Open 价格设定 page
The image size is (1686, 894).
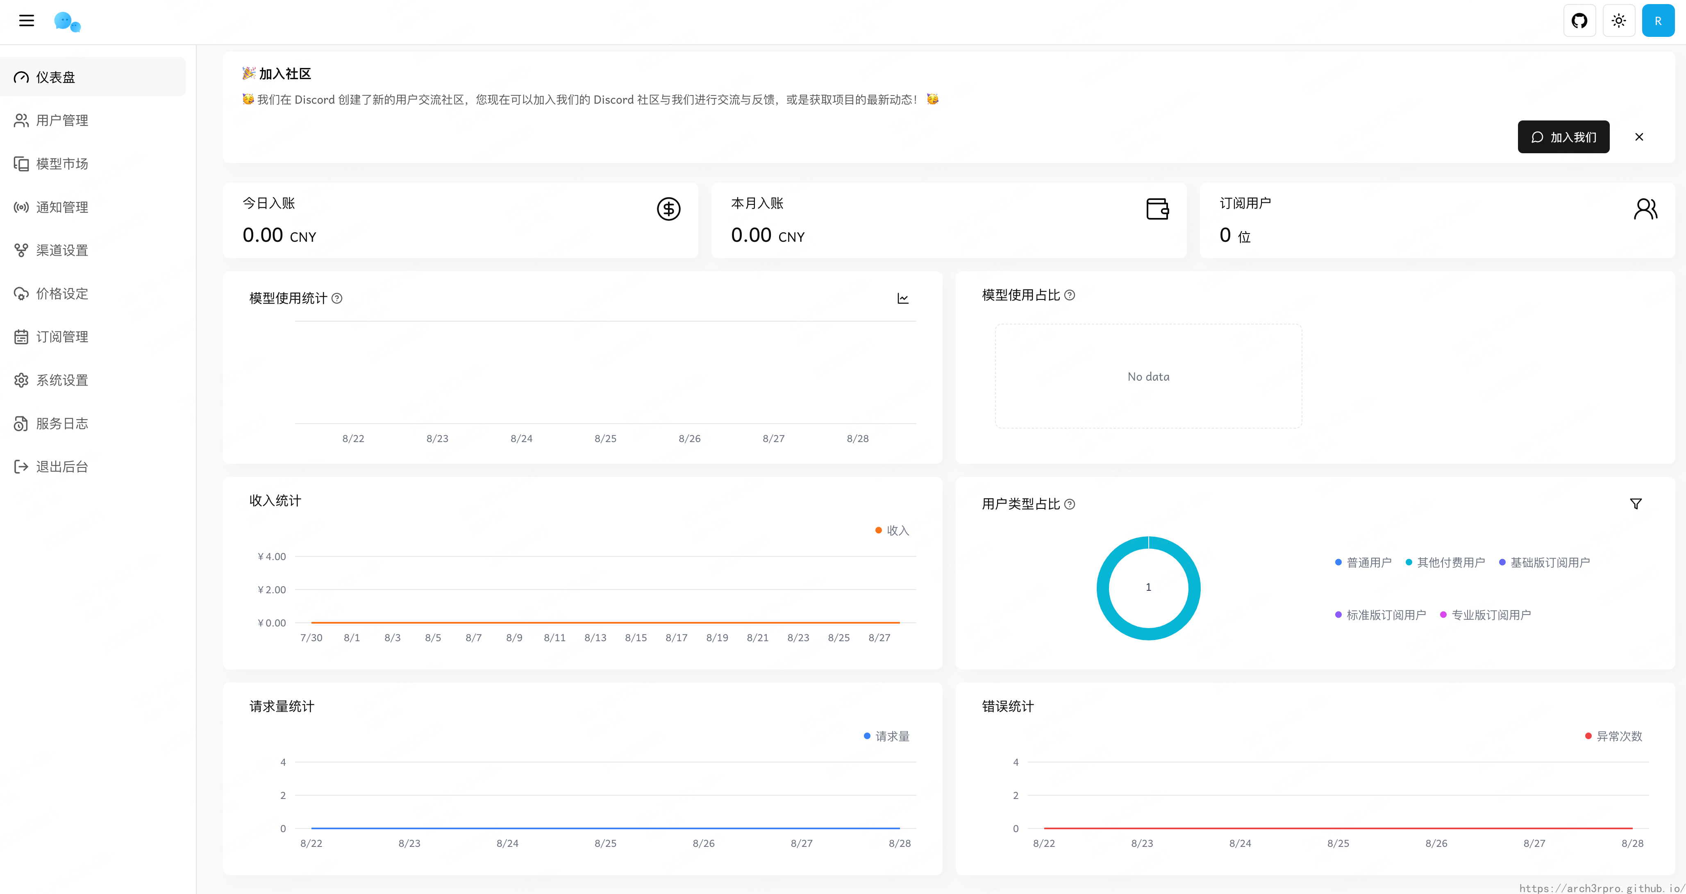tap(61, 293)
